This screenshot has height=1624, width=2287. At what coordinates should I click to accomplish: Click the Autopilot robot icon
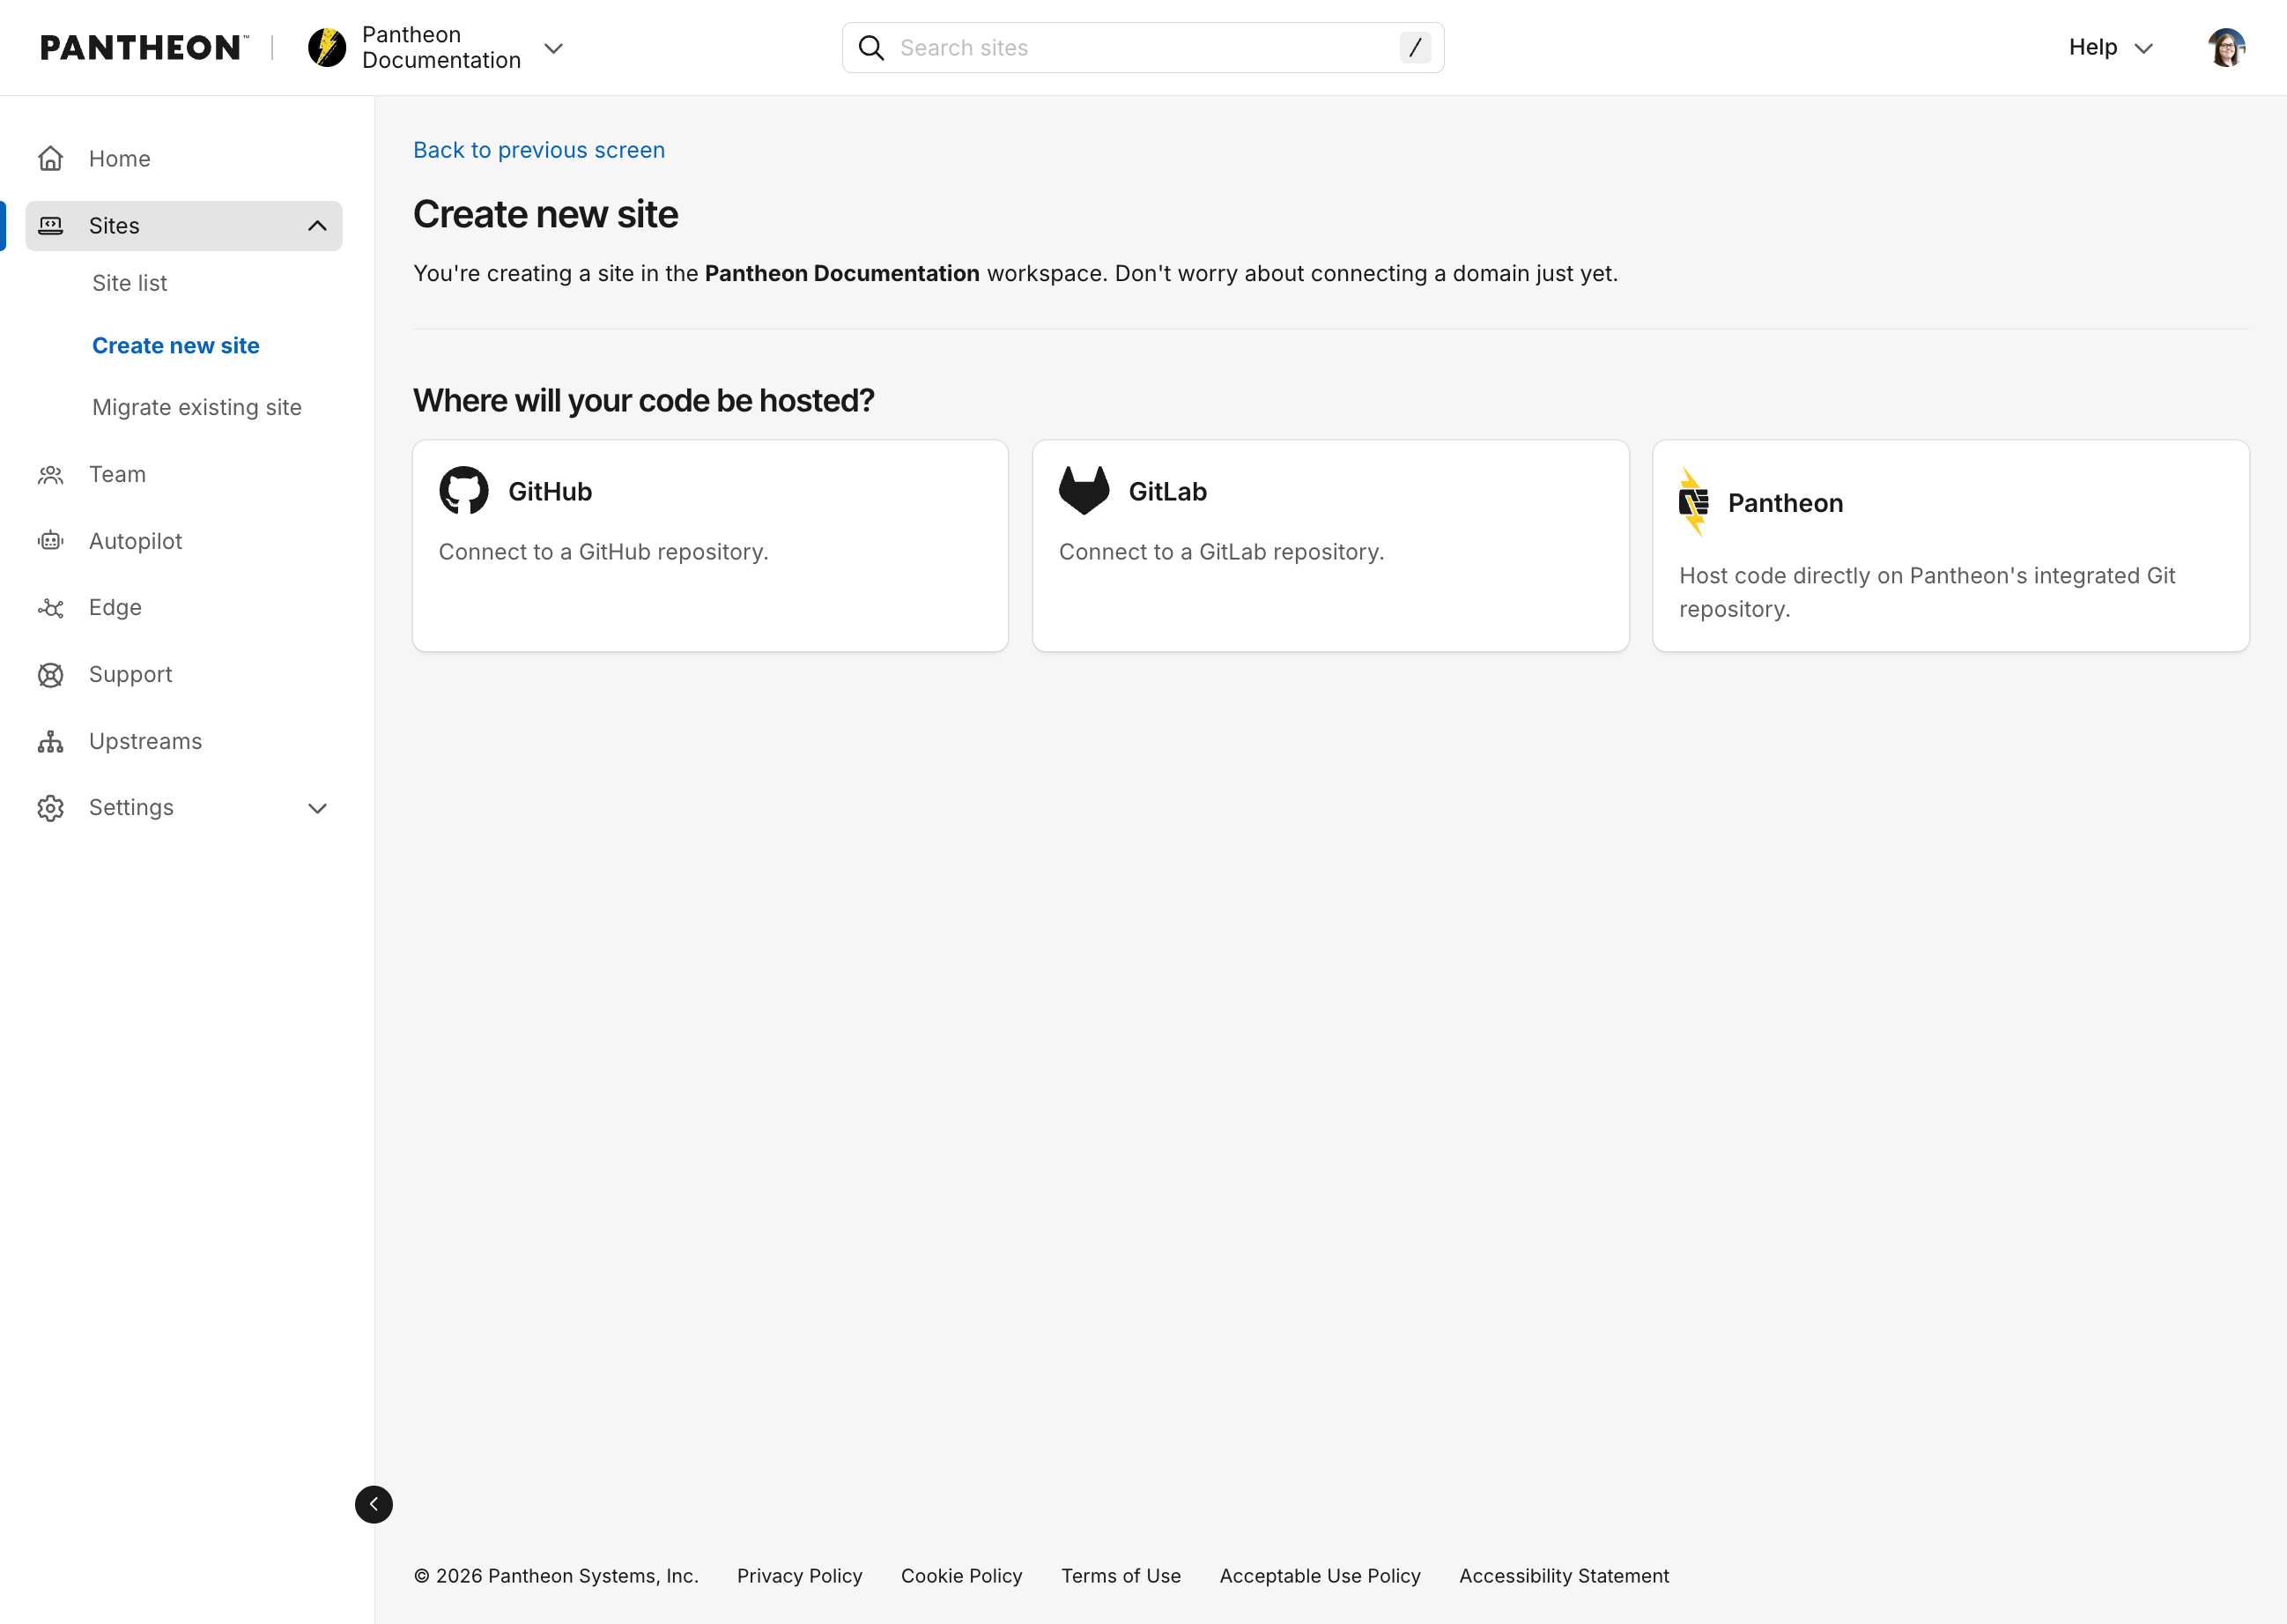[x=51, y=541]
